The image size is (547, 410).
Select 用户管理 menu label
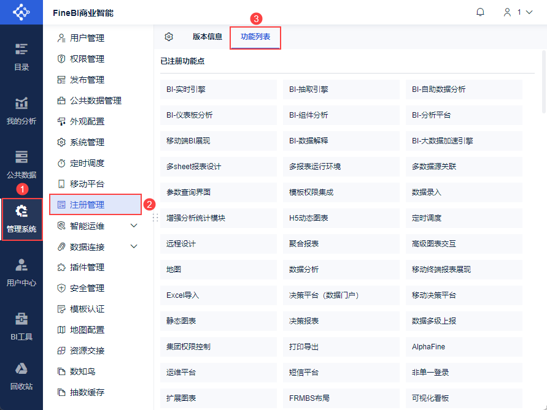tap(87, 38)
